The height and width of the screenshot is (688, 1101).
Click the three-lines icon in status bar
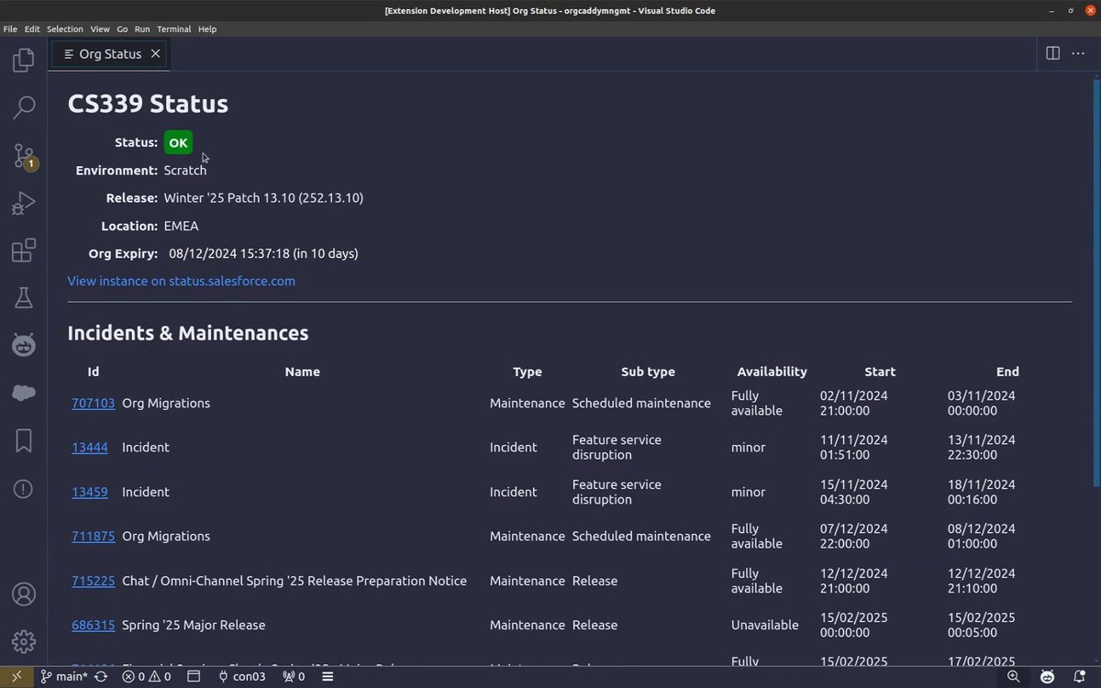pyautogui.click(x=328, y=677)
